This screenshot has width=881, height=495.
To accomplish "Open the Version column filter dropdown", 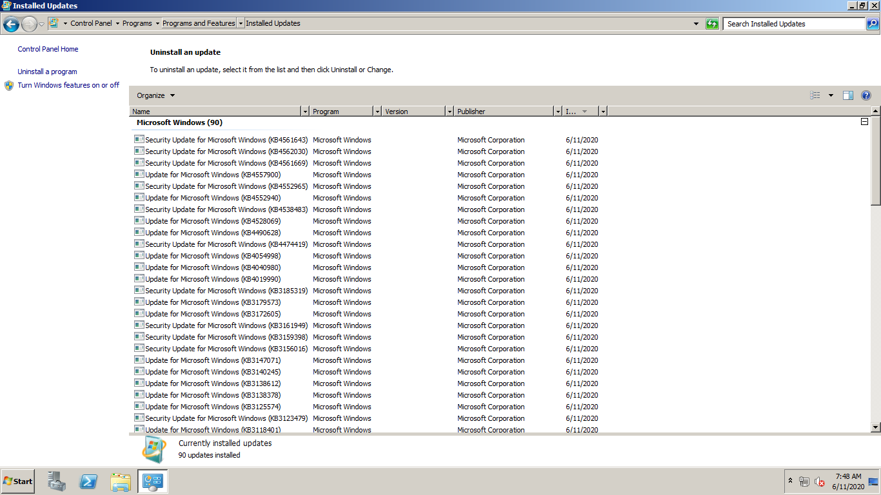I will click(x=450, y=112).
